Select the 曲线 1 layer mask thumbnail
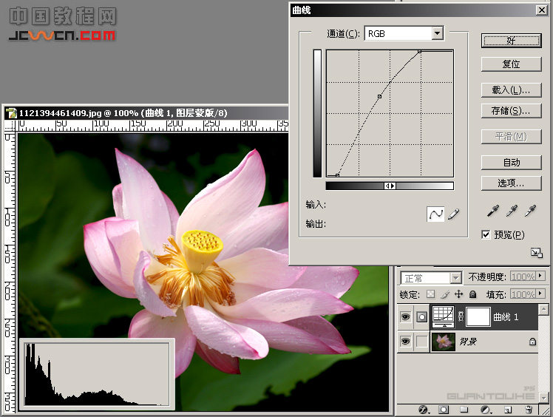Image resolution: width=553 pixels, height=417 pixels. [478, 316]
